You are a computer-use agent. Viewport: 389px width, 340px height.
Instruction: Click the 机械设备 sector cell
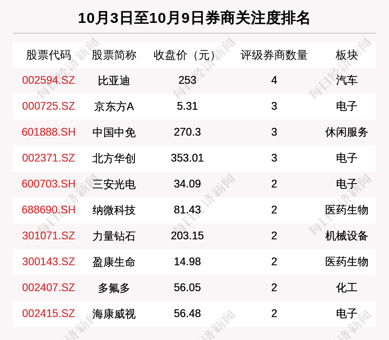[347, 236]
